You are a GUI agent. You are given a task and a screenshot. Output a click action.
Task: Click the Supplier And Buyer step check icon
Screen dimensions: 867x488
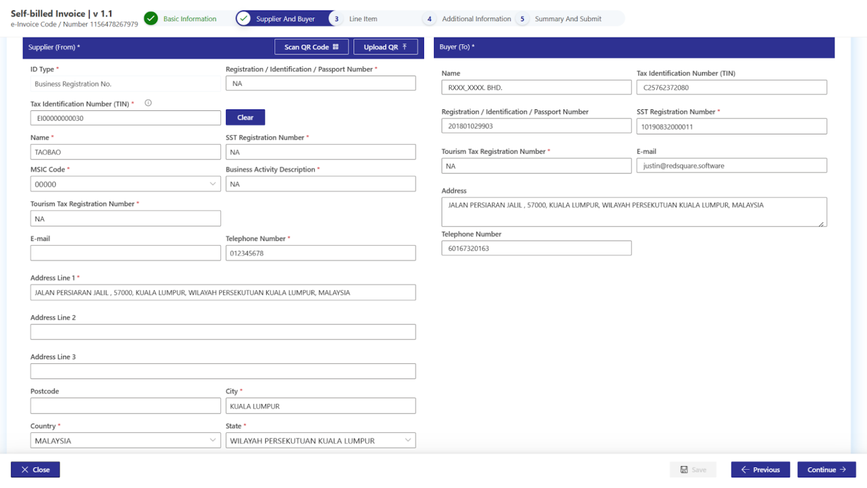(x=243, y=19)
